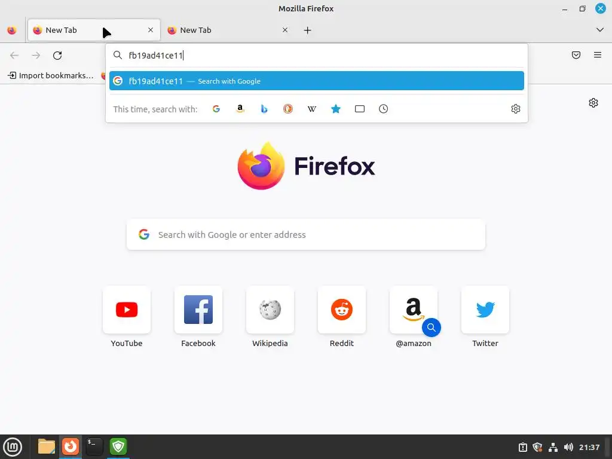Click the pinned Firefox tab icon
This screenshot has height=459, width=612.
point(12,30)
